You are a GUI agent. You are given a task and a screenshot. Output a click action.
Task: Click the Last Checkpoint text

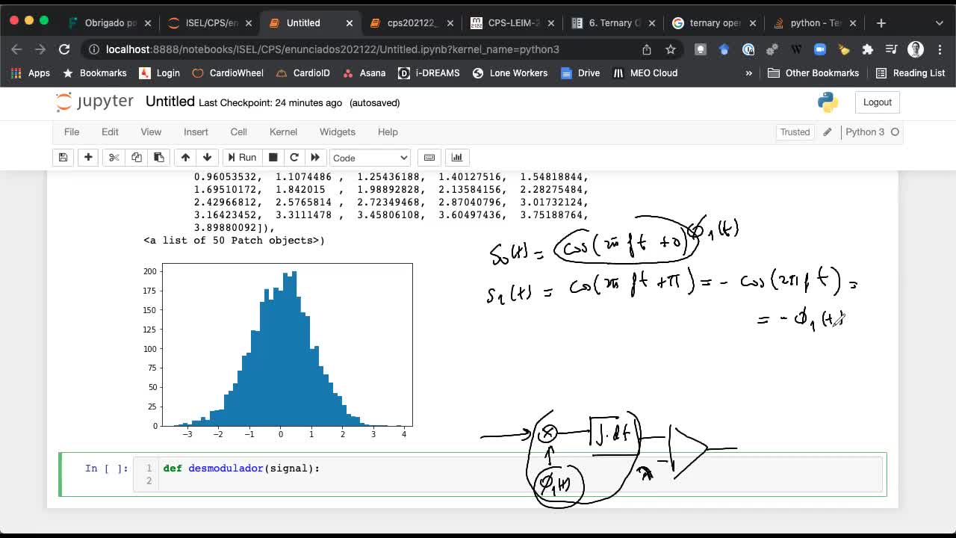(x=270, y=102)
